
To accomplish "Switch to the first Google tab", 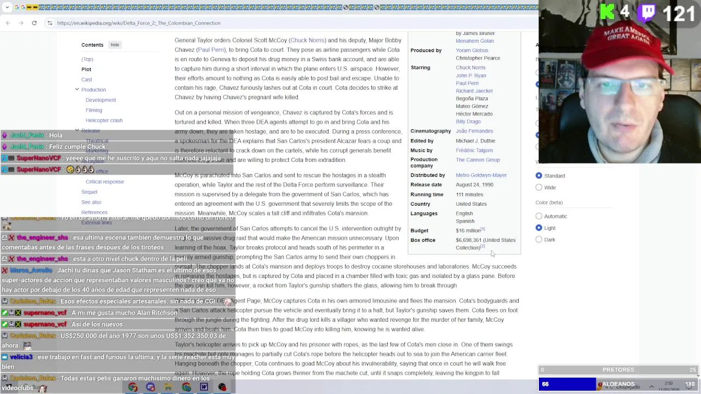I will point(16,7).
